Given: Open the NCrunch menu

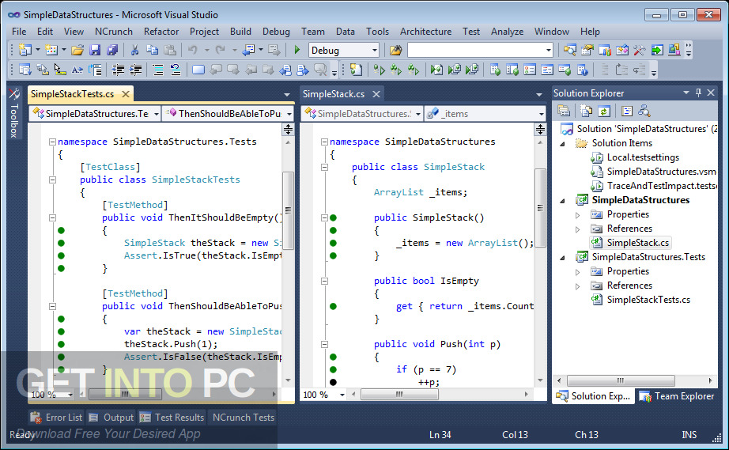Looking at the screenshot, I should (113, 32).
